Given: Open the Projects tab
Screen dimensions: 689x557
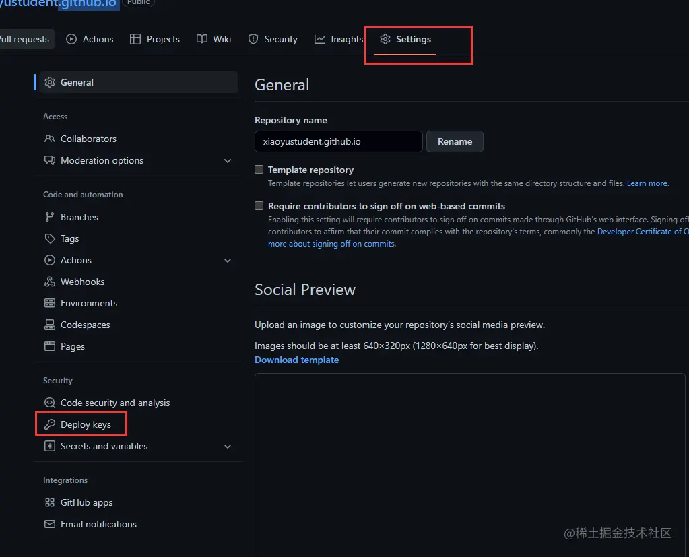Looking at the screenshot, I should (155, 39).
